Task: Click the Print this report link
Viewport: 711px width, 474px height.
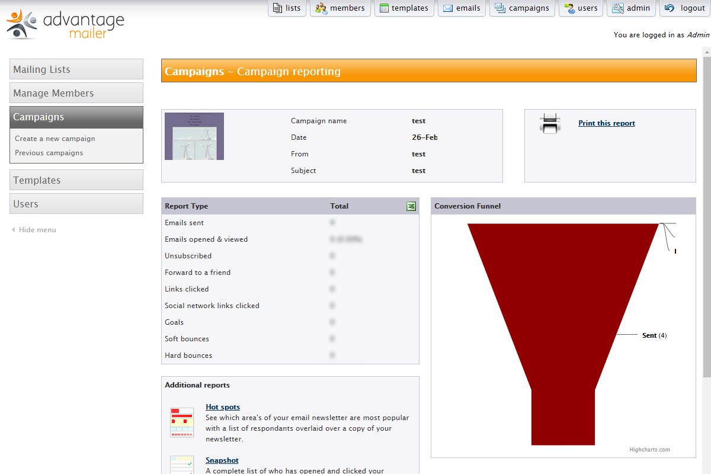Action: [607, 123]
